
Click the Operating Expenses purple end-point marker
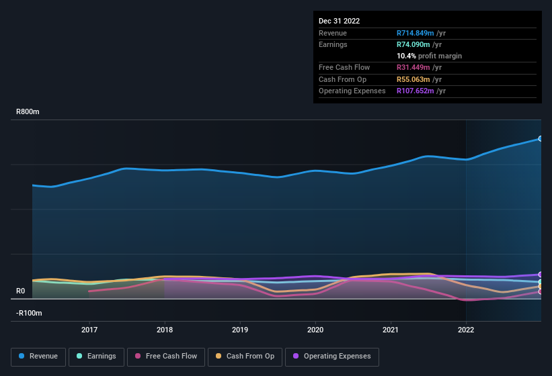[x=541, y=275]
